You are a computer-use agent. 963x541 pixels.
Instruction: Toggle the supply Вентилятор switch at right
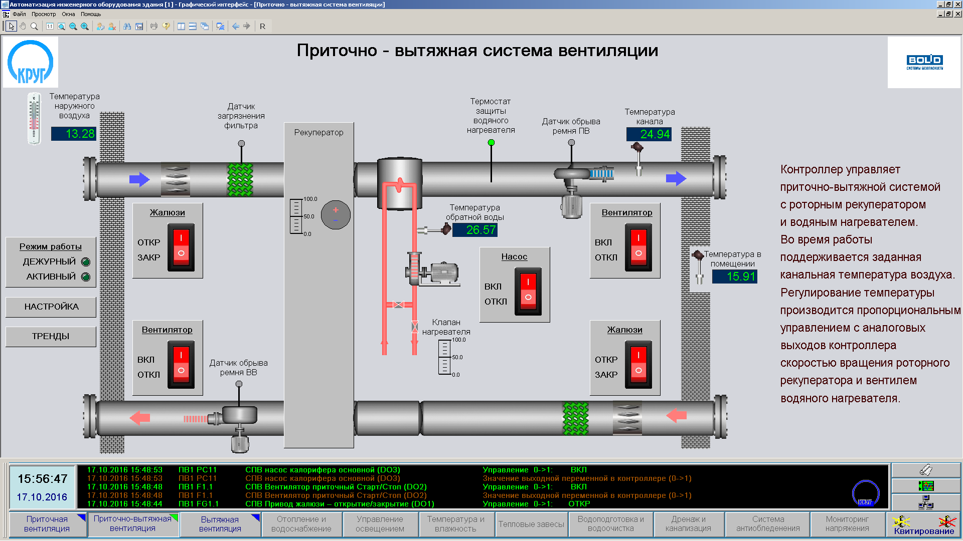(x=638, y=247)
